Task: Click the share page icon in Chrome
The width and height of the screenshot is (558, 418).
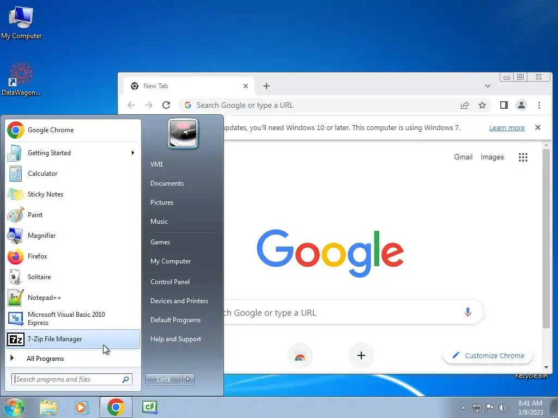Action: point(465,105)
